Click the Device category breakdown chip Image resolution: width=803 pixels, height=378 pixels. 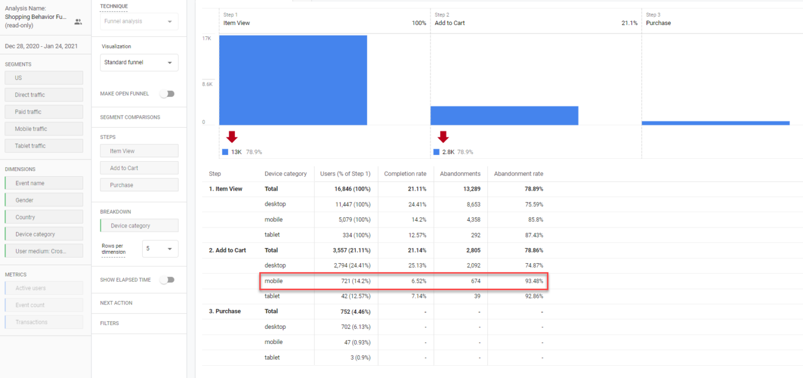[x=139, y=226]
